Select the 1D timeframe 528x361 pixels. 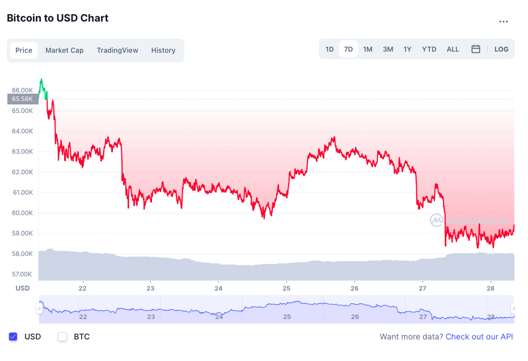[330, 49]
